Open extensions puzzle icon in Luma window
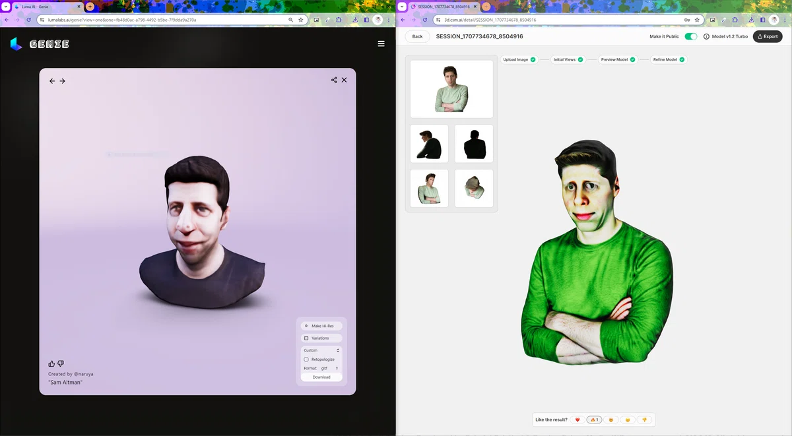The image size is (792, 436). pyautogui.click(x=339, y=20)
